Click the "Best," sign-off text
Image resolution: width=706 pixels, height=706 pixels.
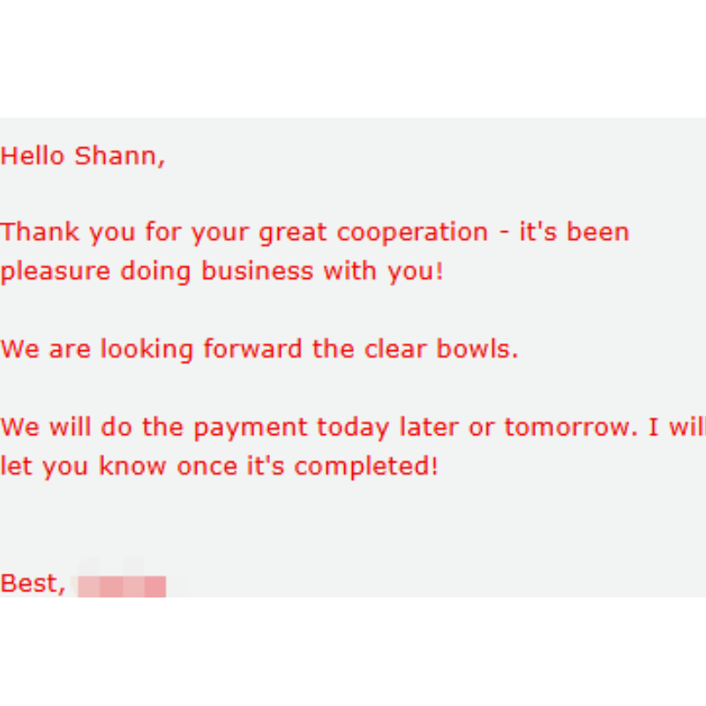click(33, 583)
